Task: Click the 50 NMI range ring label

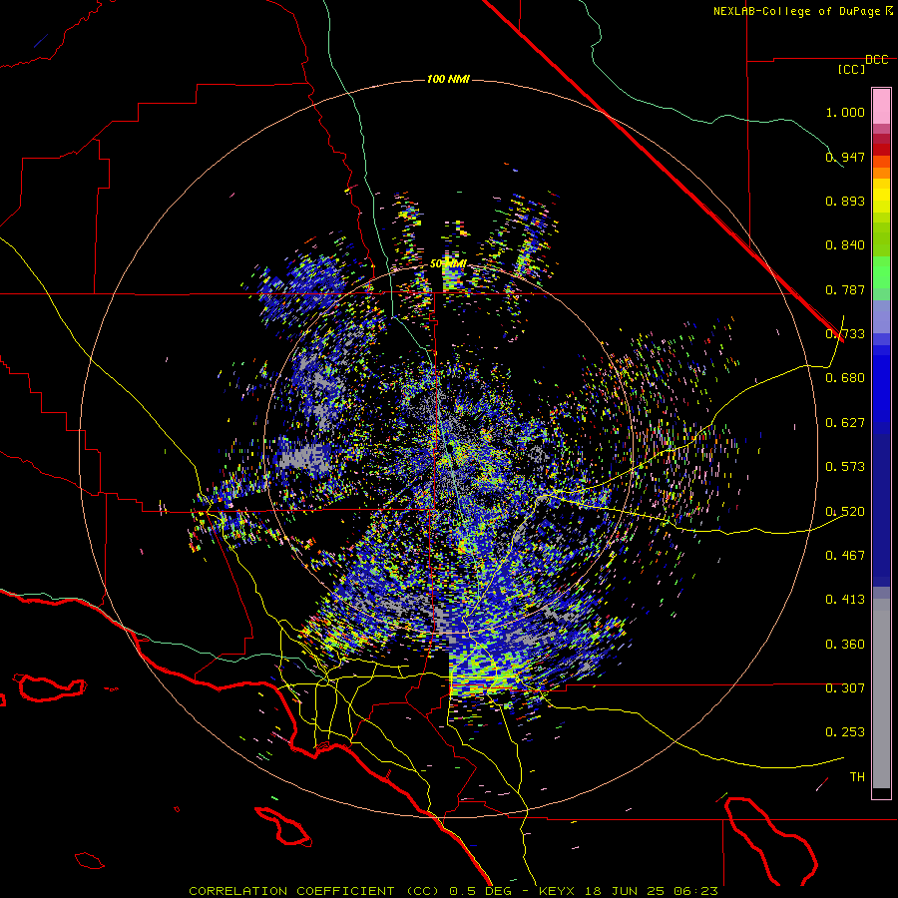Action: pyautogui.click(x=448, y=264)
